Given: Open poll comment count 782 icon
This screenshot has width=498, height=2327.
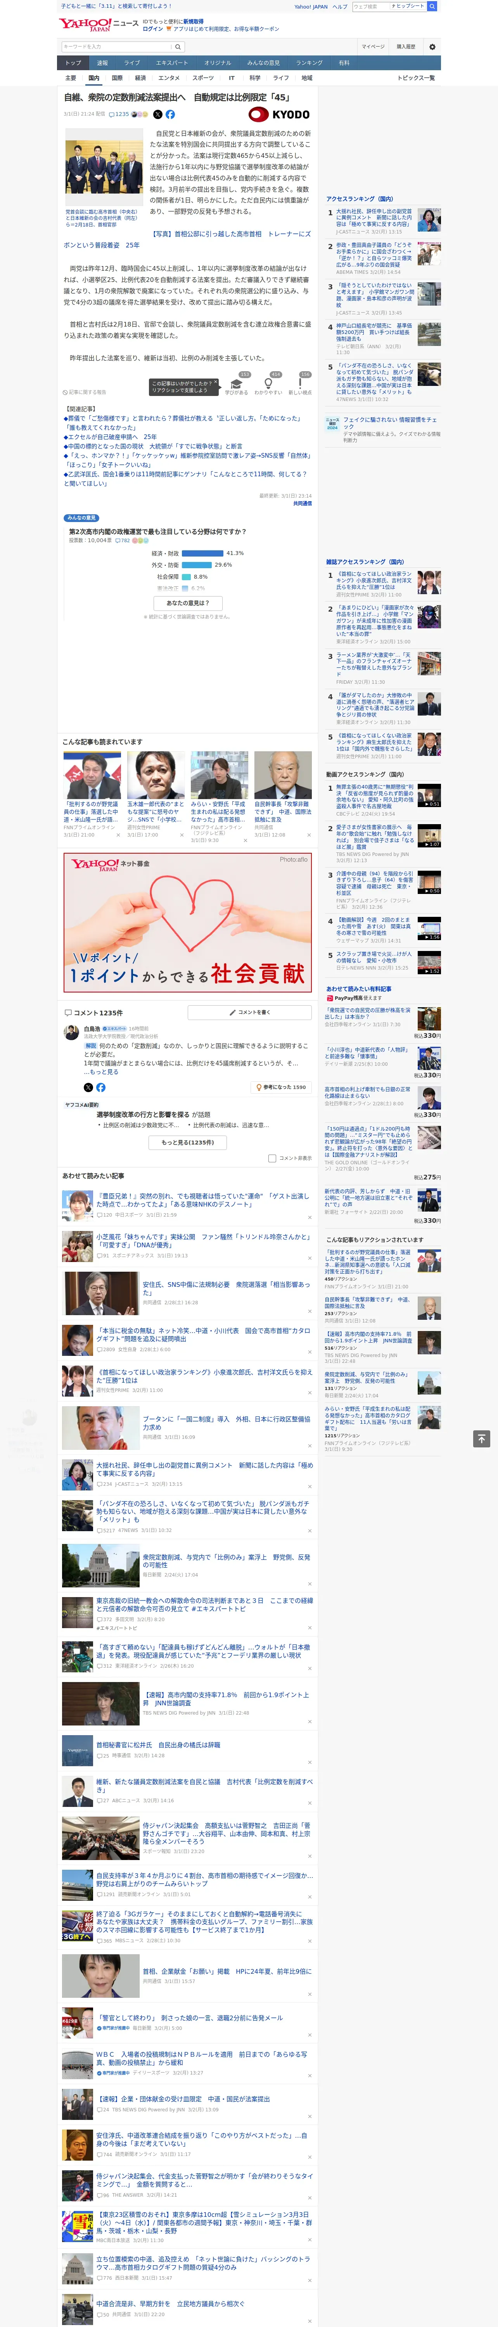Looking at the screenshot, I should (x=122, y=540).
